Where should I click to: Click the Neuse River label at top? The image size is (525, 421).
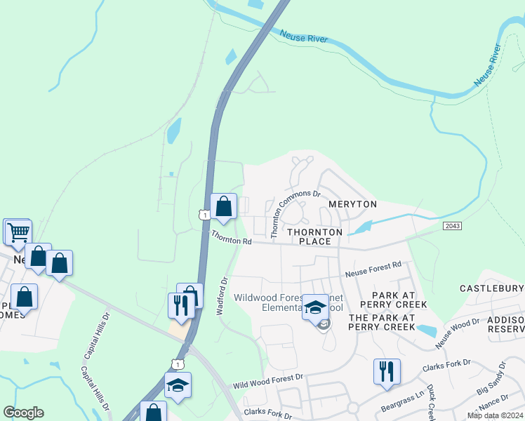[303, 36]
